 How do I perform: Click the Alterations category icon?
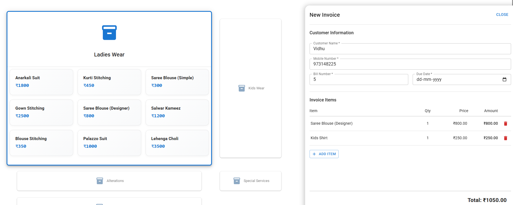100,181
